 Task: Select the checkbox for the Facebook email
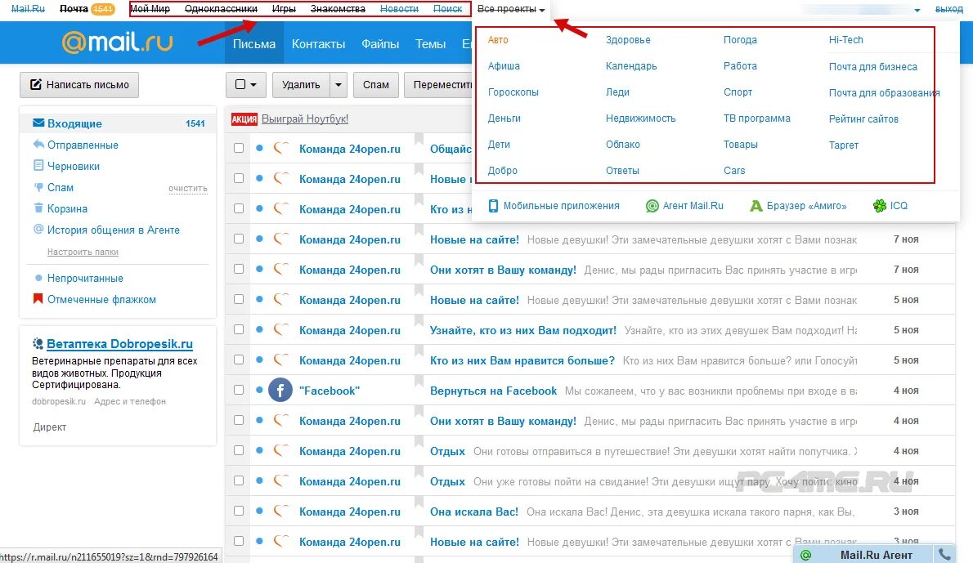click(238, 390)
